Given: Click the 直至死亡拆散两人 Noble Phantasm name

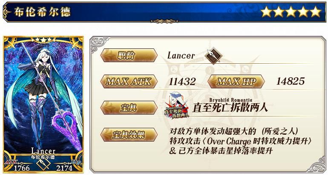Looking at the screenshot, I should (x=230, y=108).
